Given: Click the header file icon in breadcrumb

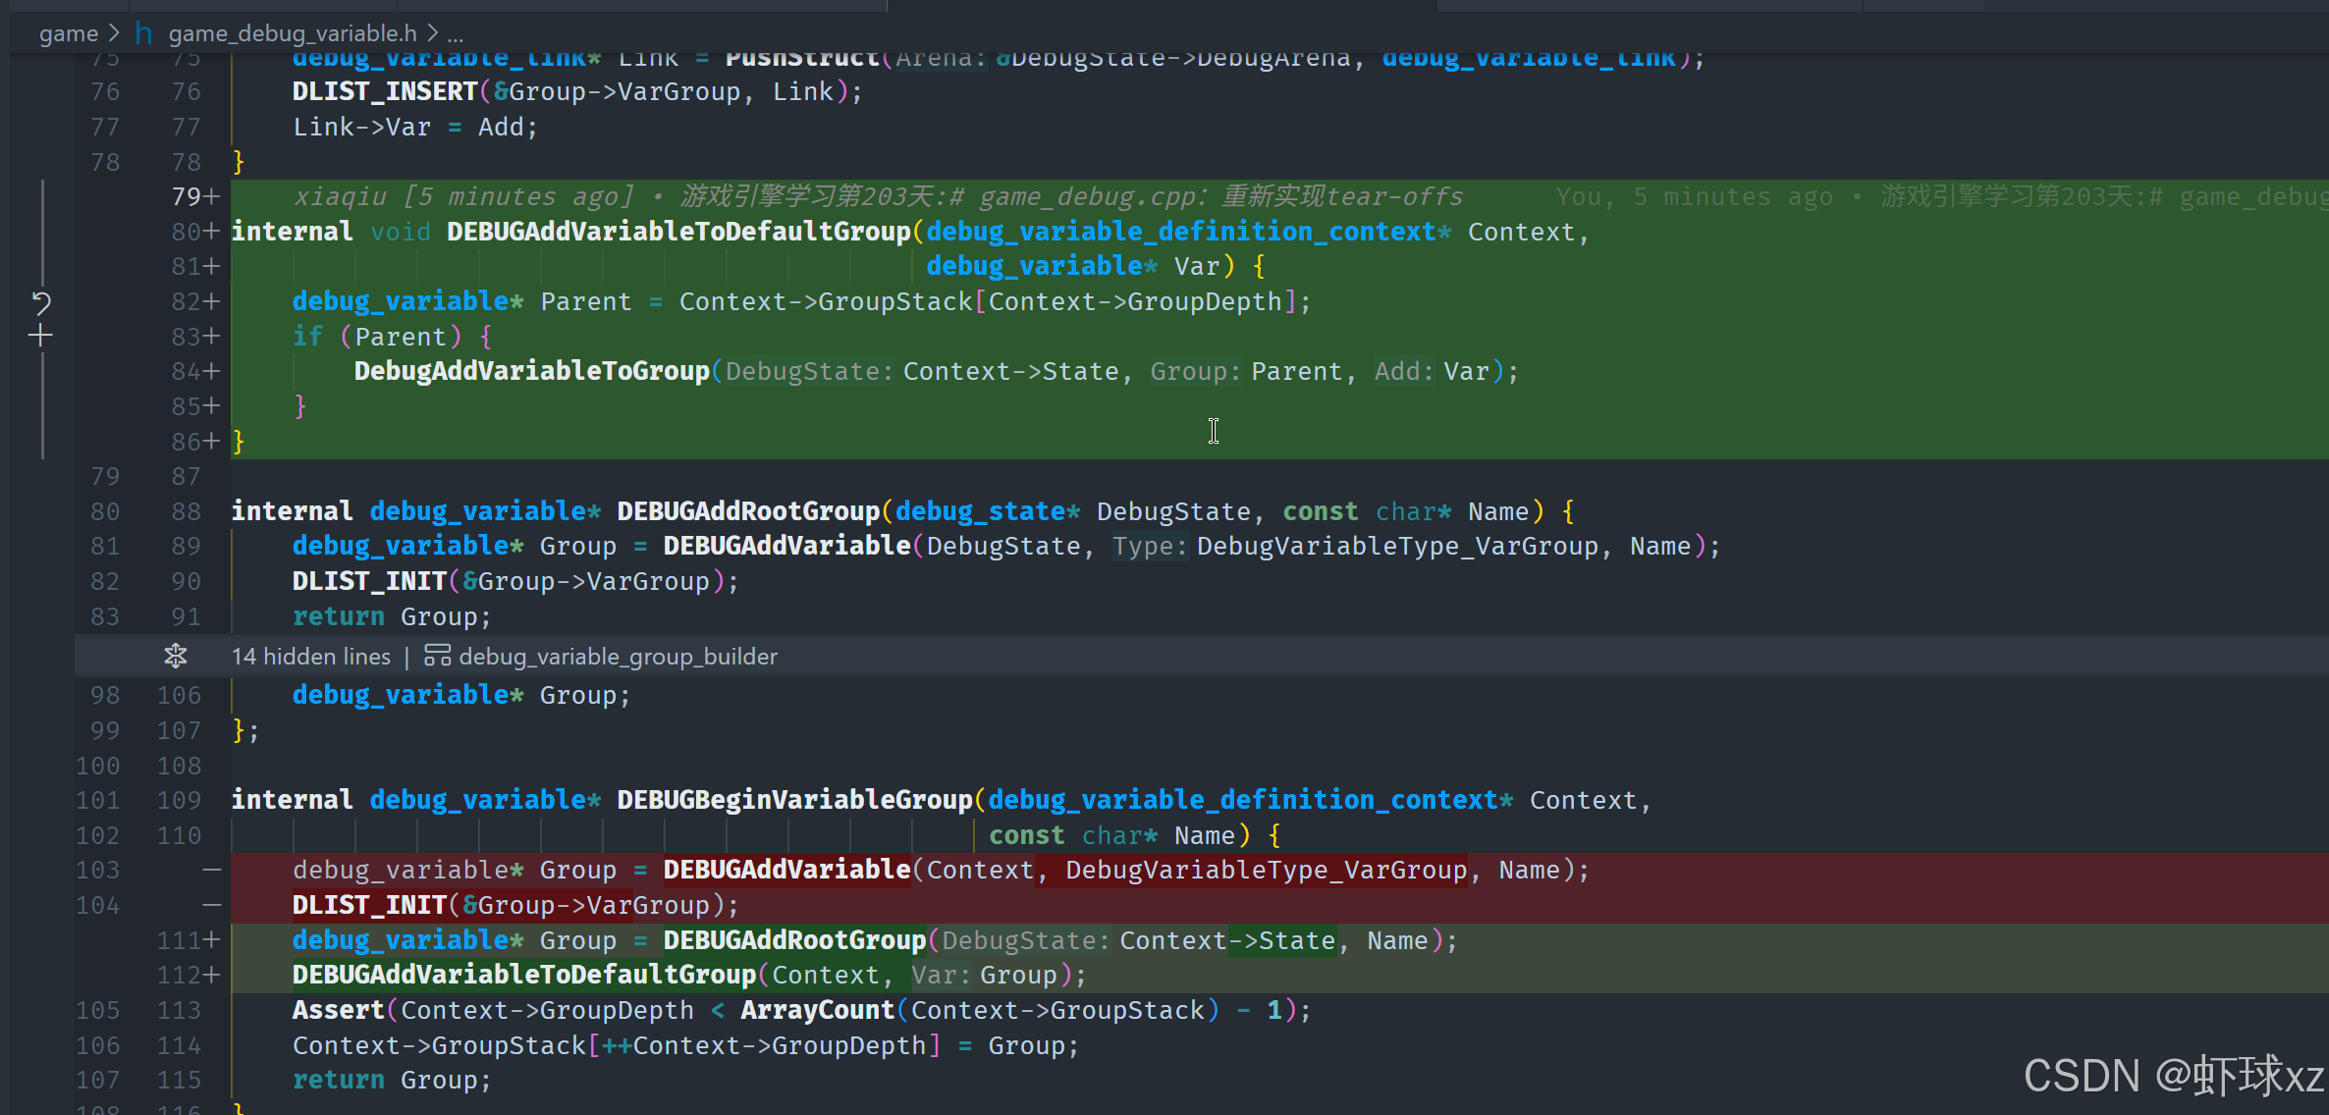Looking at the screenshot, I should [x=144, y=33].
